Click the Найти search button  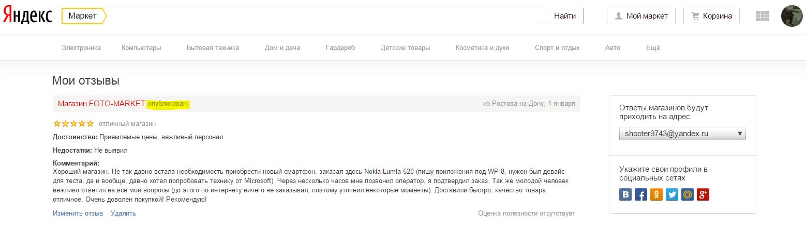pos(565,16)
